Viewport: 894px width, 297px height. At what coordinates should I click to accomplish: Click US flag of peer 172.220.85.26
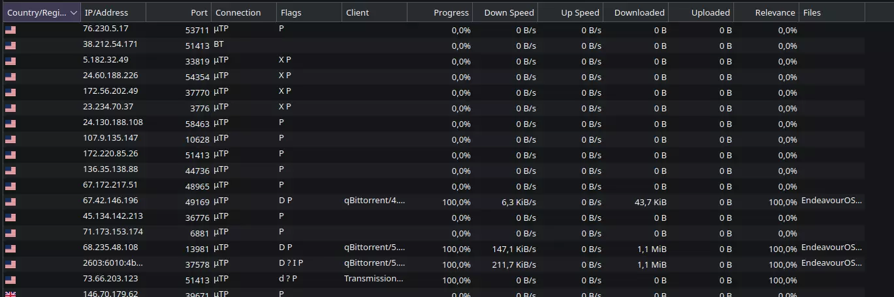(x=10, y=155)
